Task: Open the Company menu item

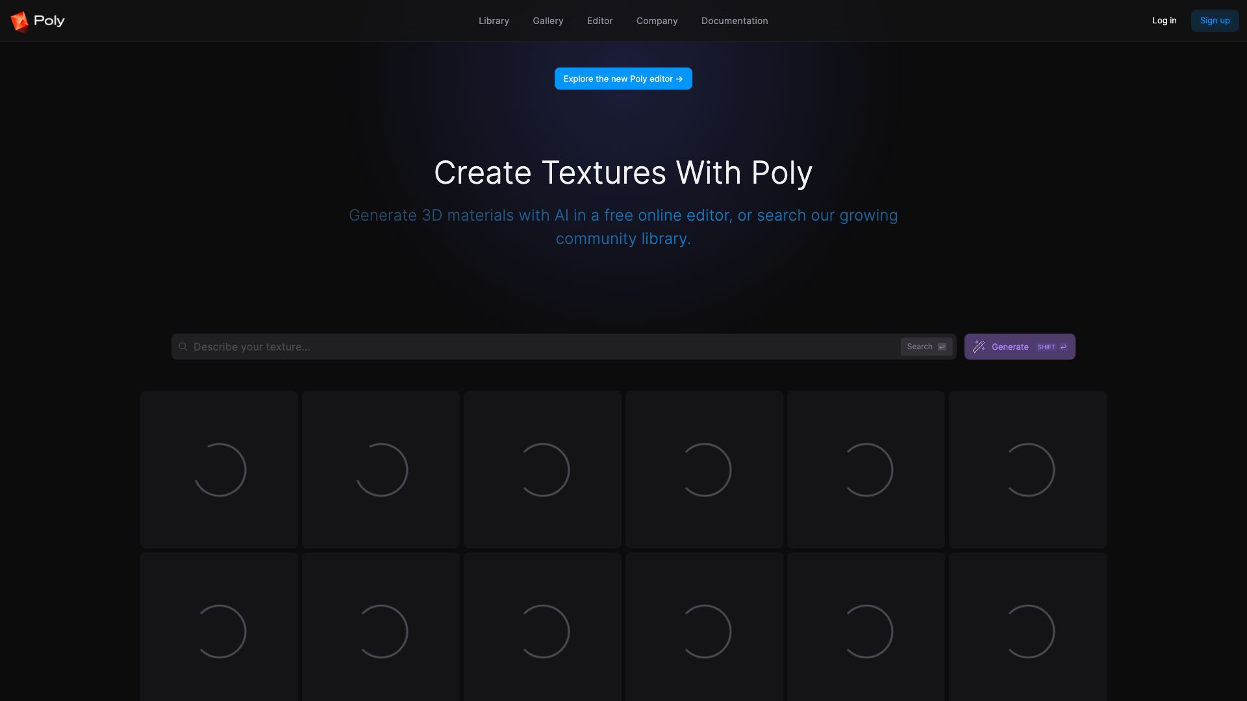Action: coord(657,21)
